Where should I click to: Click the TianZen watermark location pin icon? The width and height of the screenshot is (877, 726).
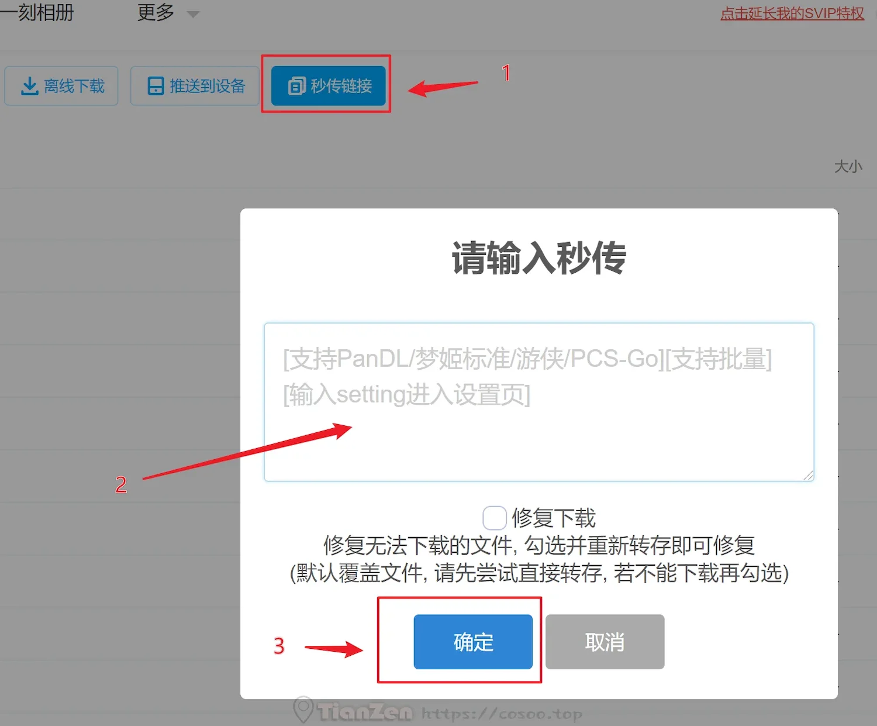pyautogui.click(x=303, y=710)
